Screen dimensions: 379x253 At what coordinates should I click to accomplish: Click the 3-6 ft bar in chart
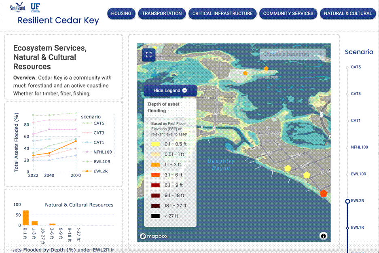tap(53, 225)
